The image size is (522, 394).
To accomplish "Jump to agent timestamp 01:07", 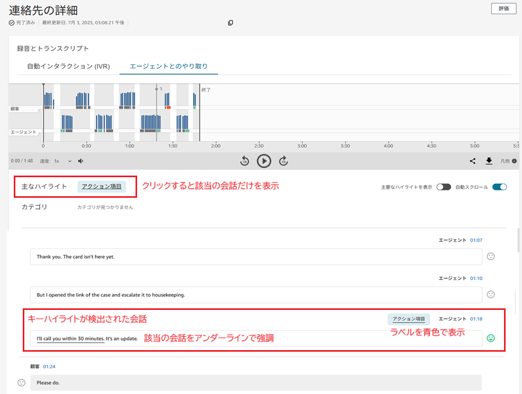I will (476, 240).
